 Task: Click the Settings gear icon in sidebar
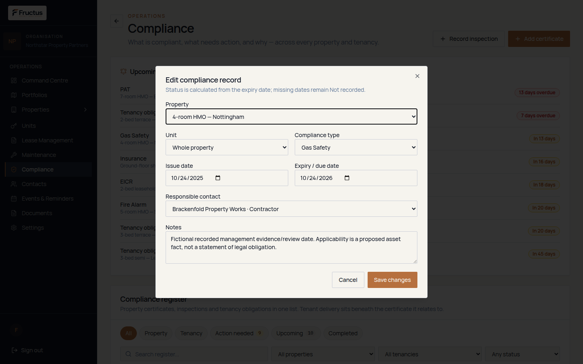14,228
